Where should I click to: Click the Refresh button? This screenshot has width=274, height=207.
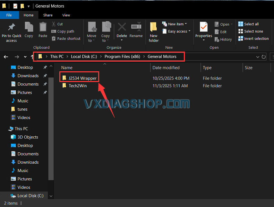(264, 57)
